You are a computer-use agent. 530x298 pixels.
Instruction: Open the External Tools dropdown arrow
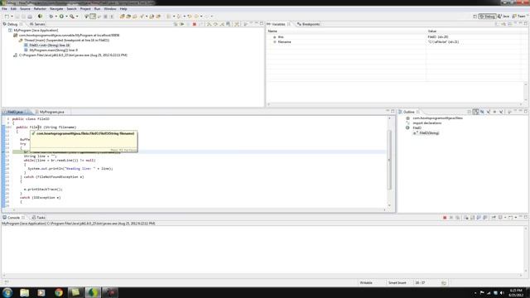pos(77,17)
